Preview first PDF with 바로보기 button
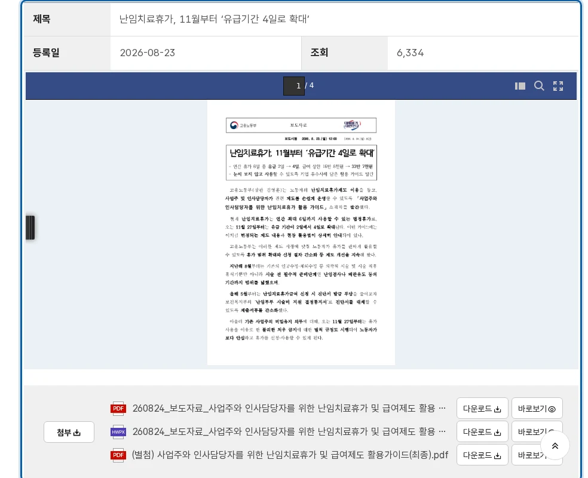This screenshot has width=588, height=478. tap(537, 408)
